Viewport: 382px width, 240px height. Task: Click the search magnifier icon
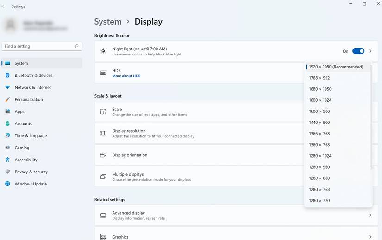pyautogui.click(x=77, y=46)
